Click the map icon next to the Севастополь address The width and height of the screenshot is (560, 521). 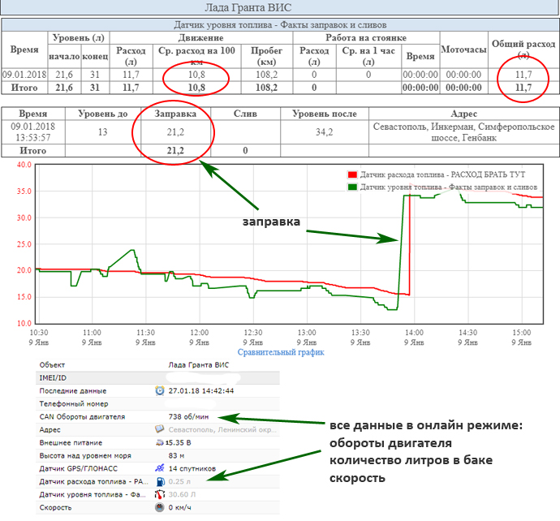[x=160, y=429]
